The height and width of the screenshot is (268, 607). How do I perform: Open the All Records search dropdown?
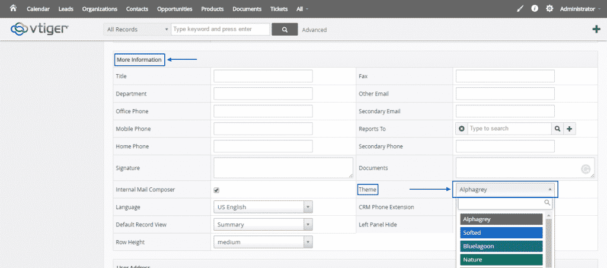click(137, 30)
